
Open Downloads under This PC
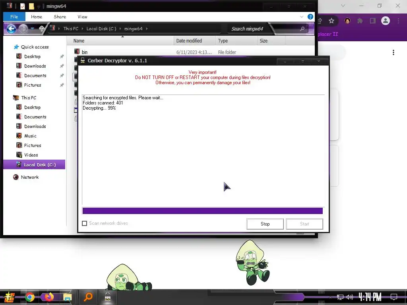coord(35,126)
